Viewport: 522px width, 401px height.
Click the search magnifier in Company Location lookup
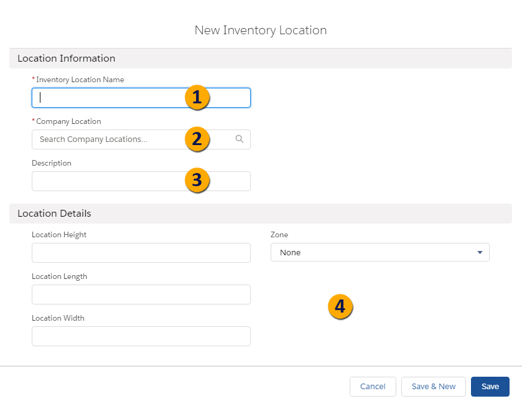240,139
